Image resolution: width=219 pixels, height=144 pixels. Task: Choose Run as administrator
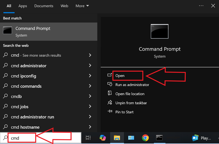tap(132, 85)
